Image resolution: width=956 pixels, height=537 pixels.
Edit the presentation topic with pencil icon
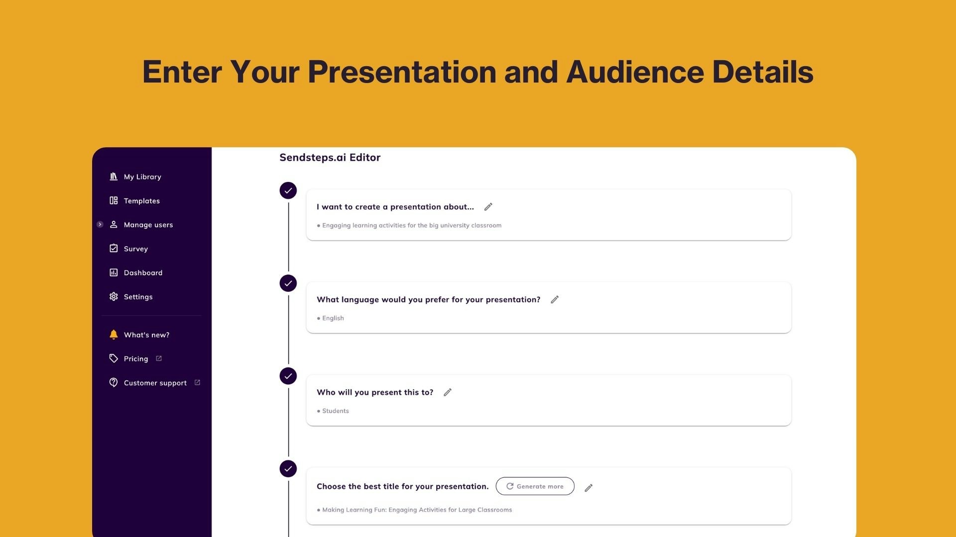pos(488,207)
